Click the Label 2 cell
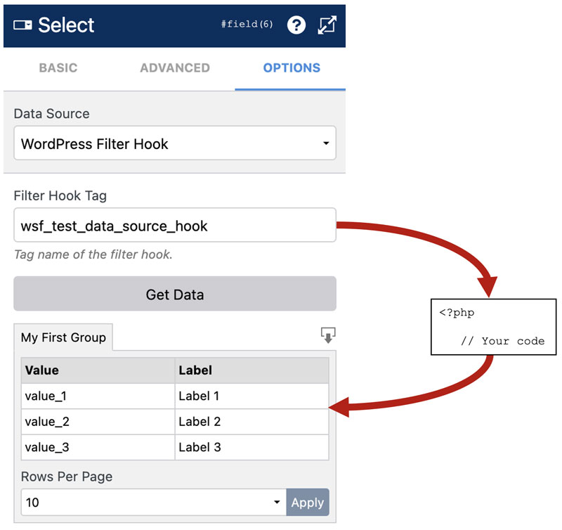562x530 pixels. (251, 422)
